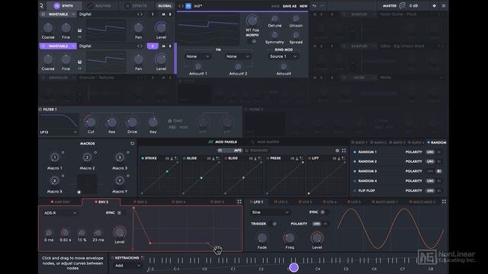
Task: Click NEW preset button
Action: click(303, 6)
